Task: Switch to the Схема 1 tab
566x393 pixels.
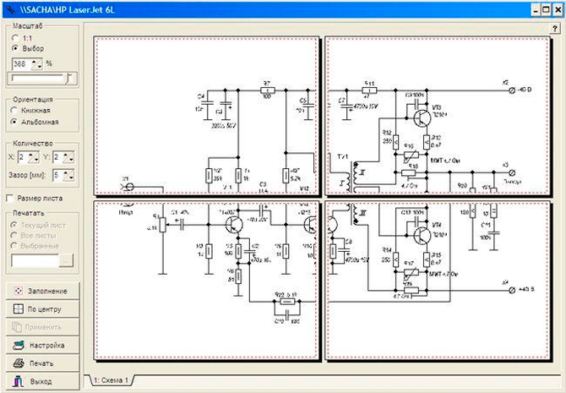Action: pyautogui.click(x=111, y=381)
